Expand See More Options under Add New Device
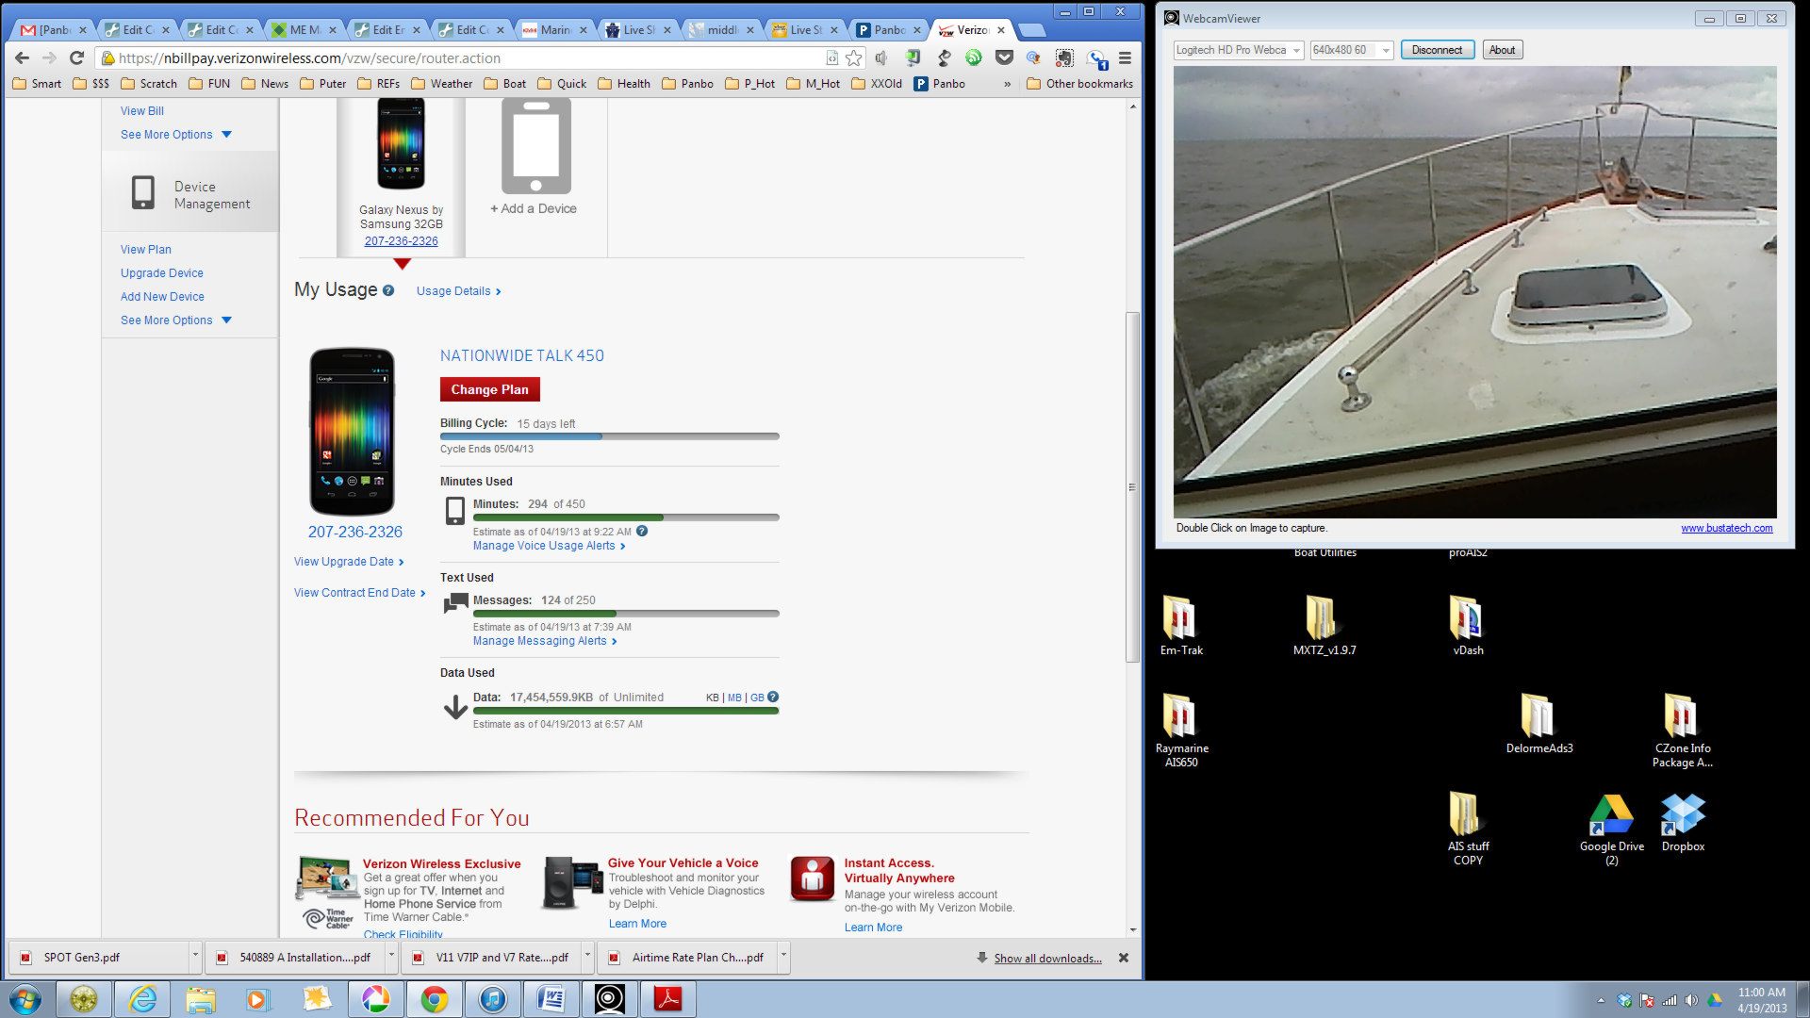The image size is (1810, 1018). coord(176,320)
